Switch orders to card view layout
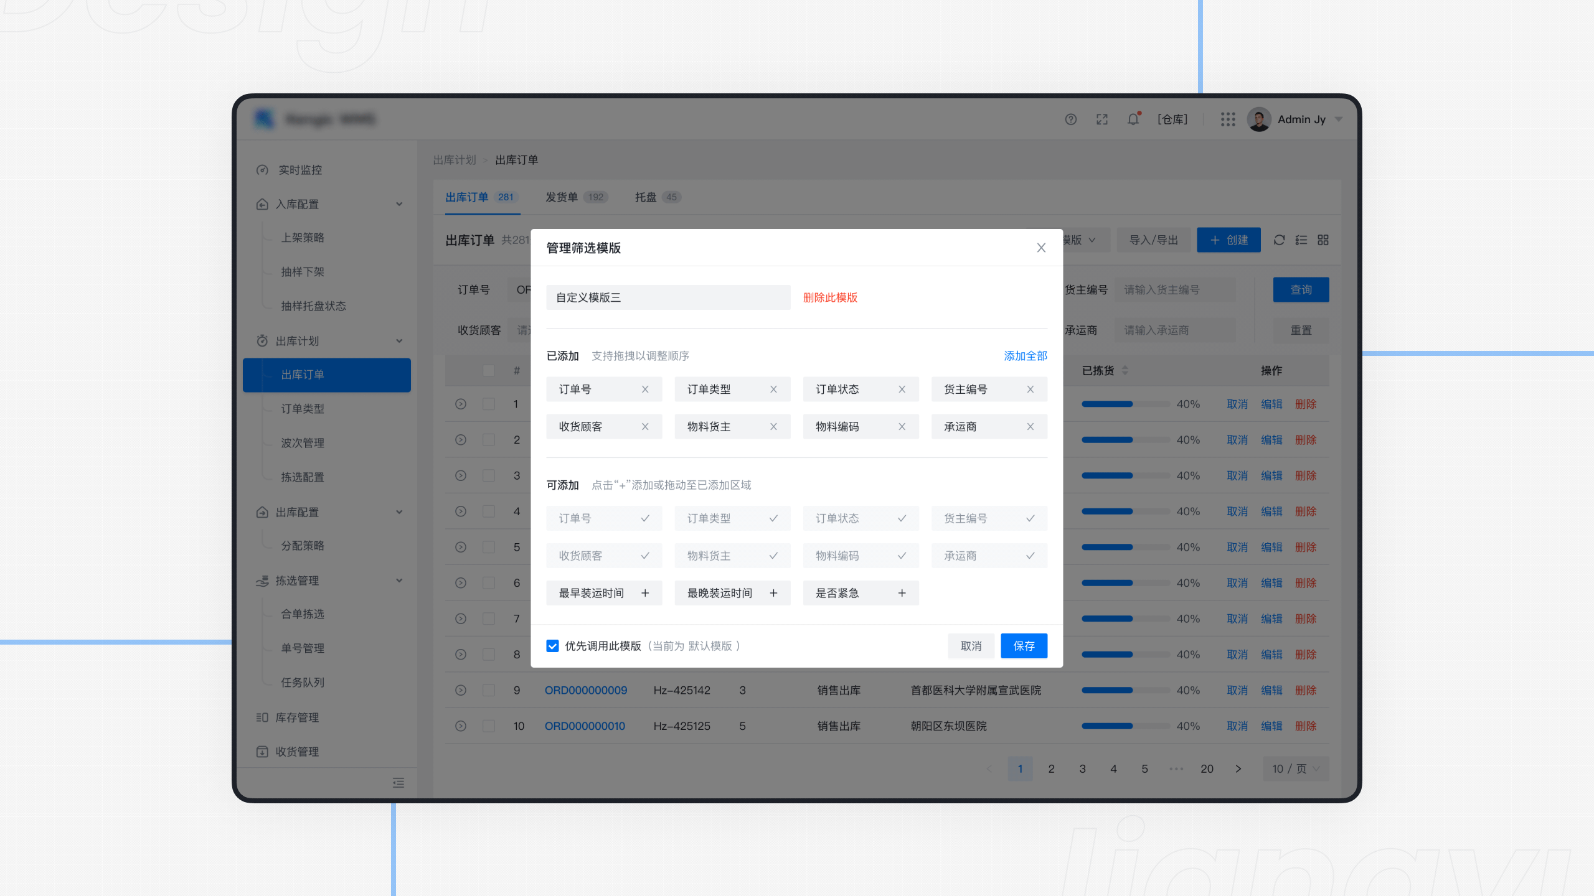This screenshot has width=1594, height=896. pos(1323,240)
